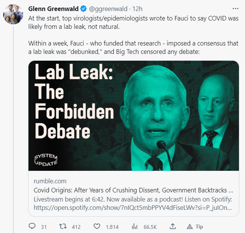Click the reply count 31
Screen dimensions: 245x233
(x=44, y=227)
